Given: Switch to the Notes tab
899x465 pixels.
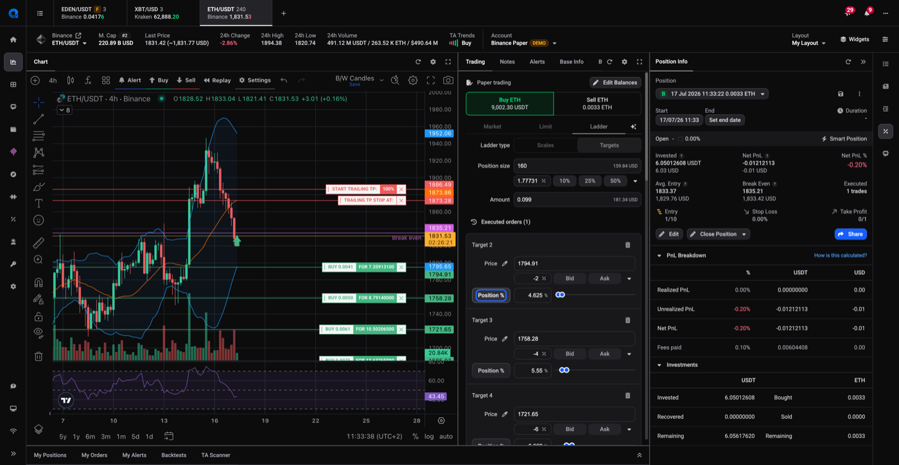Looking at the screenshot, I should click(507, 62).
